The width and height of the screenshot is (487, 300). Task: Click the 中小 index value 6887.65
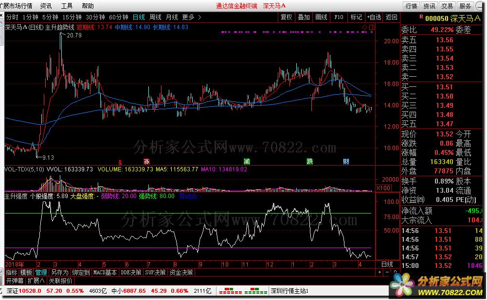[x=134, y=291]
